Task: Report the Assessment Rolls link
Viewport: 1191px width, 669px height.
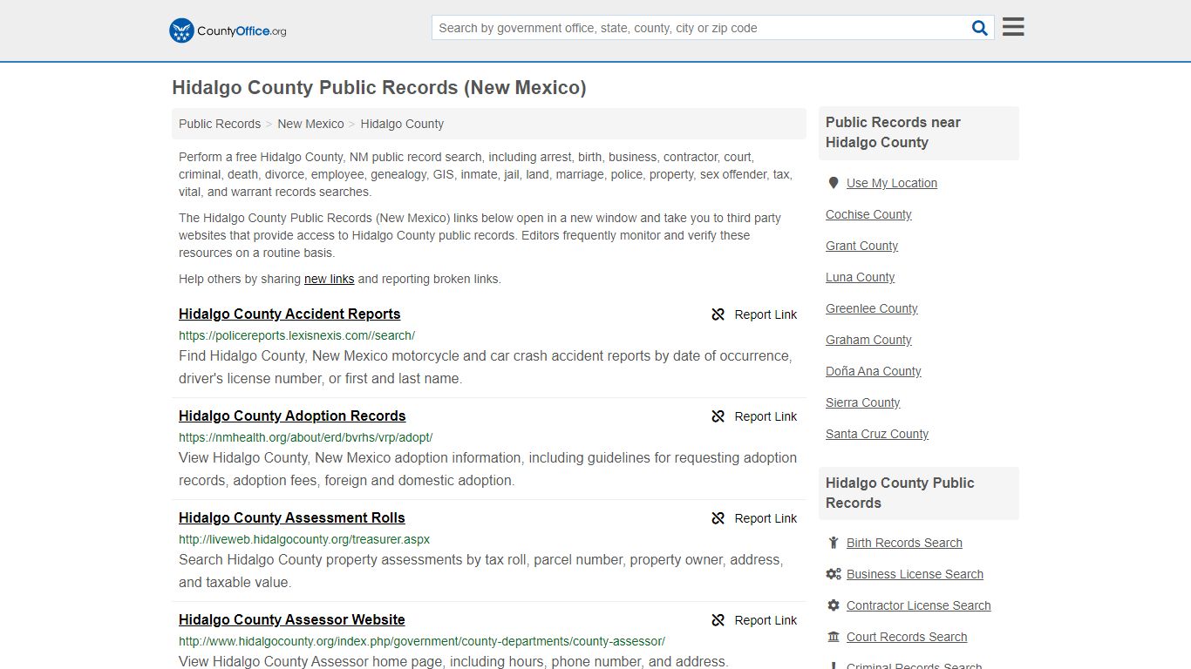Action: pyautogui.click(x=766, y=518)
